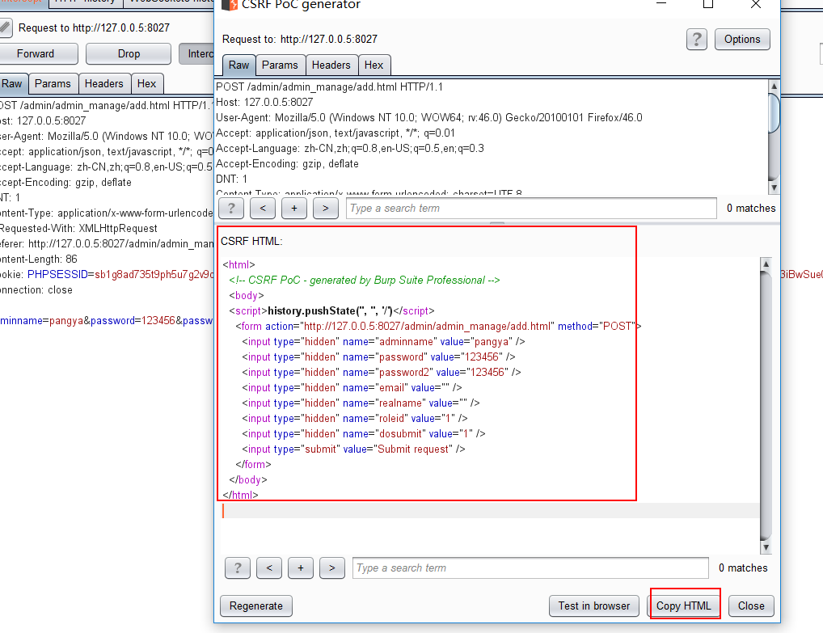Viewport: 823px width, 633px height.
Task: Click the request pane scrollbar up arrow
Action: tap(774, 86)
